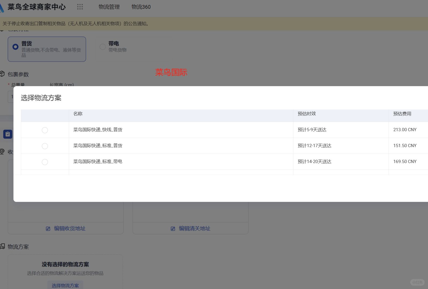Select radio for 菜鸟国际快递_标准_普货

(x=45, y=146)
